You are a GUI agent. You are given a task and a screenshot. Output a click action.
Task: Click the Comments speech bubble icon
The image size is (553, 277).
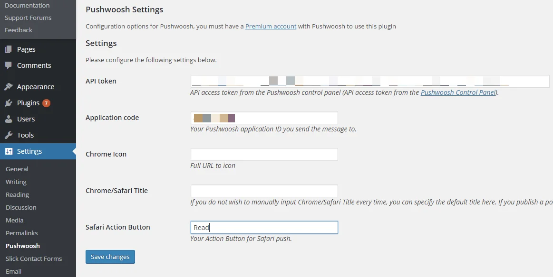(9, 65)
